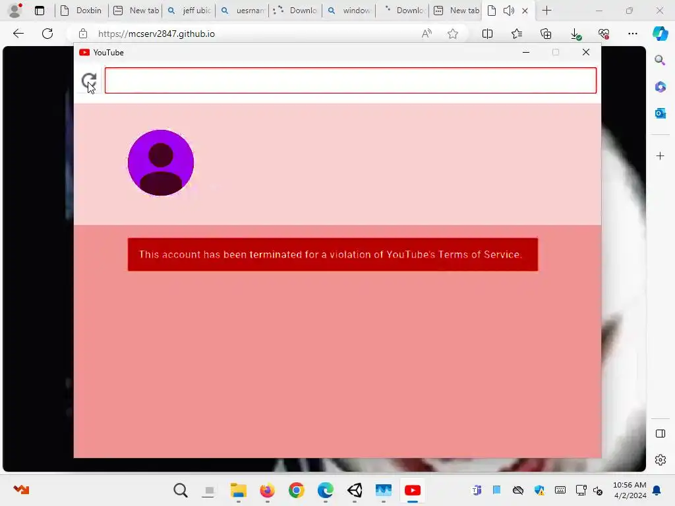Minimize the YouTube window
The height and width of the screenshot is (506, 675).
525,52
